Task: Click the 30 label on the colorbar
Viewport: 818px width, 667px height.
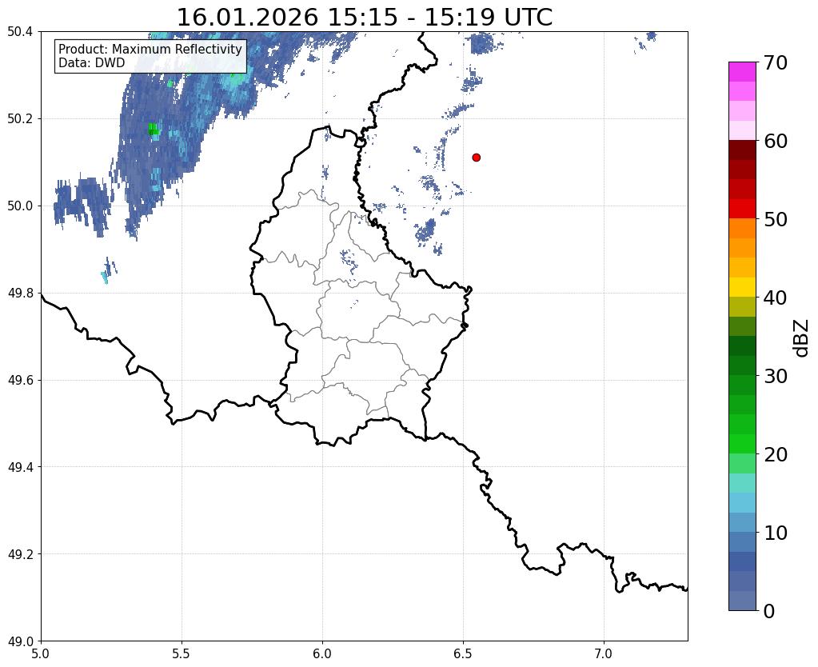Action: point(776,376)
